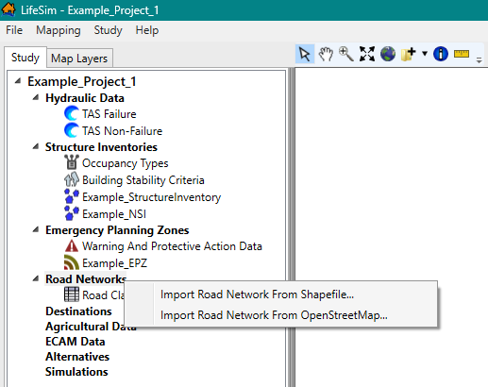Click the Example_StructureInventory blue dots icon
Image resolution: width=488 pixels, height=387 pixels.
[x=72, y=196]
